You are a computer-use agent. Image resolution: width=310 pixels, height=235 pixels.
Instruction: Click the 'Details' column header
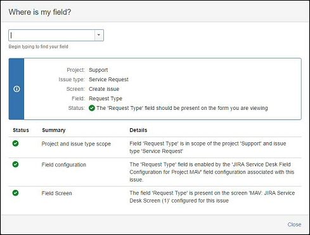[138, 130]
